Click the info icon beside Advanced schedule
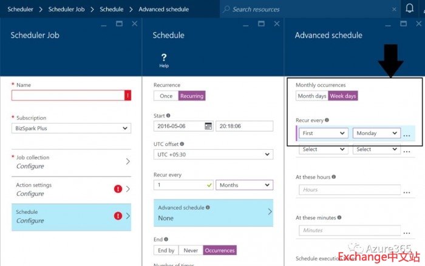This screenshot has height=266, width=425. pyautogui.click(x=208, y=207)
